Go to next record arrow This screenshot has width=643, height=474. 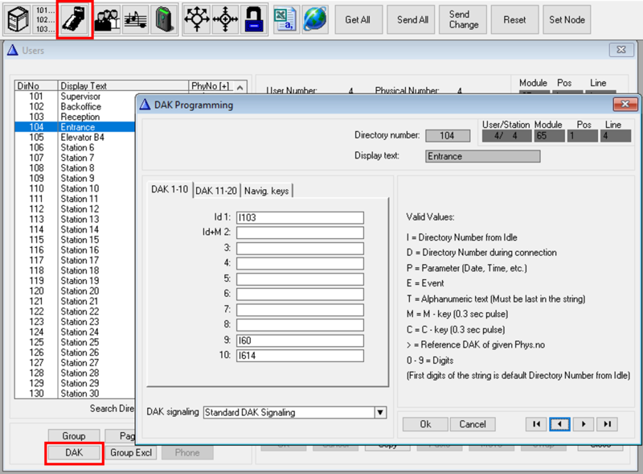(583, 424)
